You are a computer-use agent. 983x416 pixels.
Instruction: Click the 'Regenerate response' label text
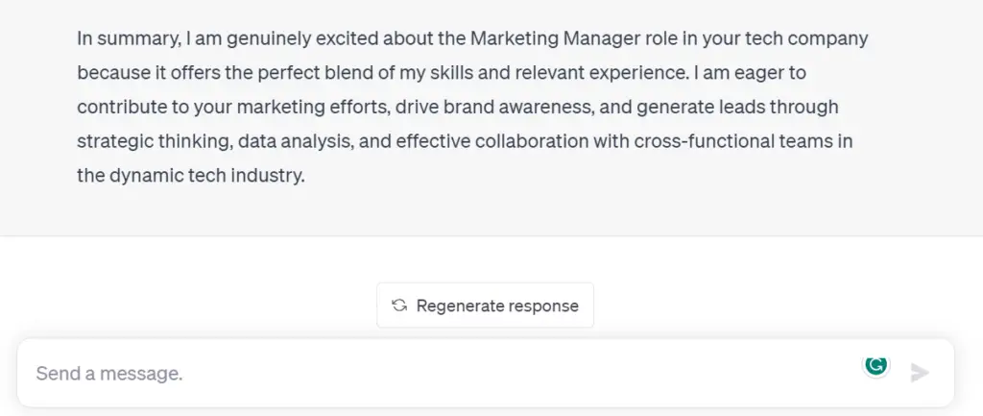pos(497,306)
